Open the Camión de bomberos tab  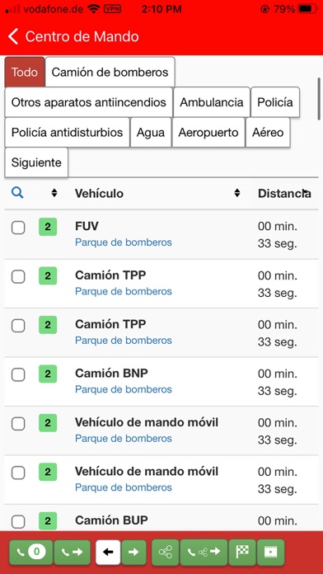[x=110, y=72]
